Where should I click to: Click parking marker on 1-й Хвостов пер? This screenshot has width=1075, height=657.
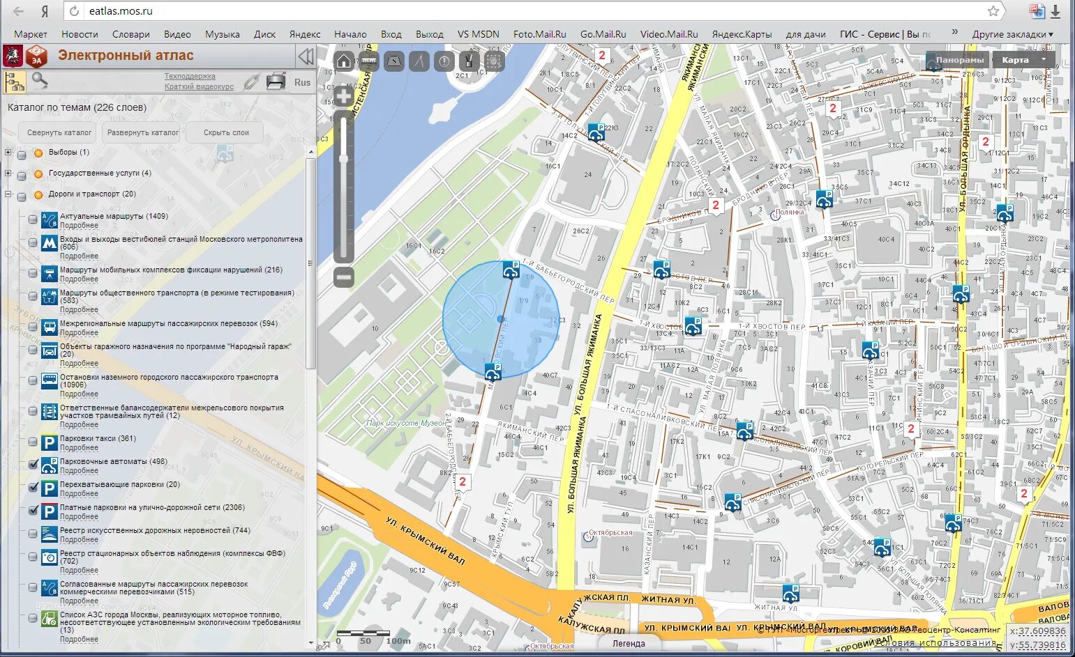[693, 325]
